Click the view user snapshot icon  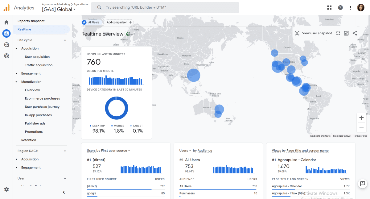[x=297, y=33]
